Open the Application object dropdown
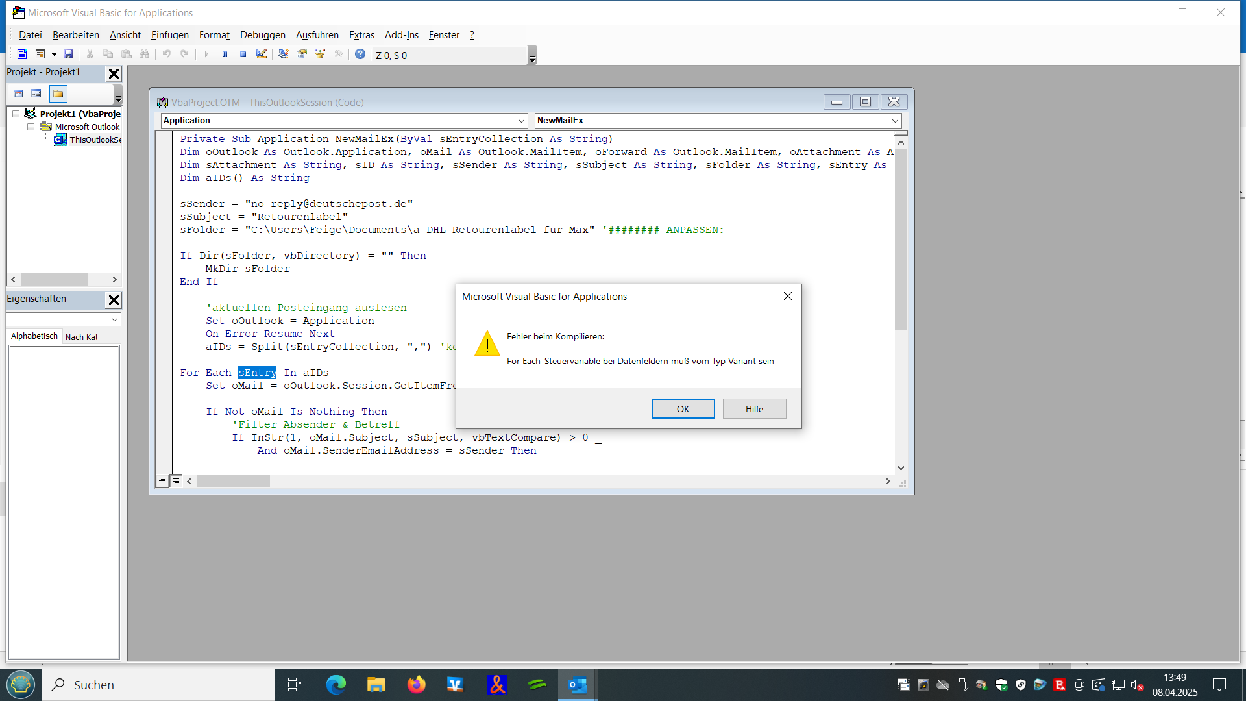 click(521, 121)
